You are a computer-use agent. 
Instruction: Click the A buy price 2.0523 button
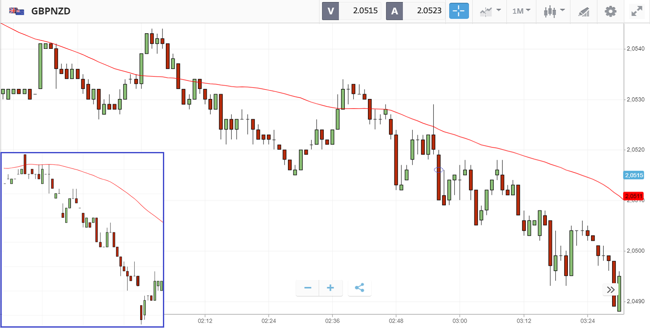[416, 11]
